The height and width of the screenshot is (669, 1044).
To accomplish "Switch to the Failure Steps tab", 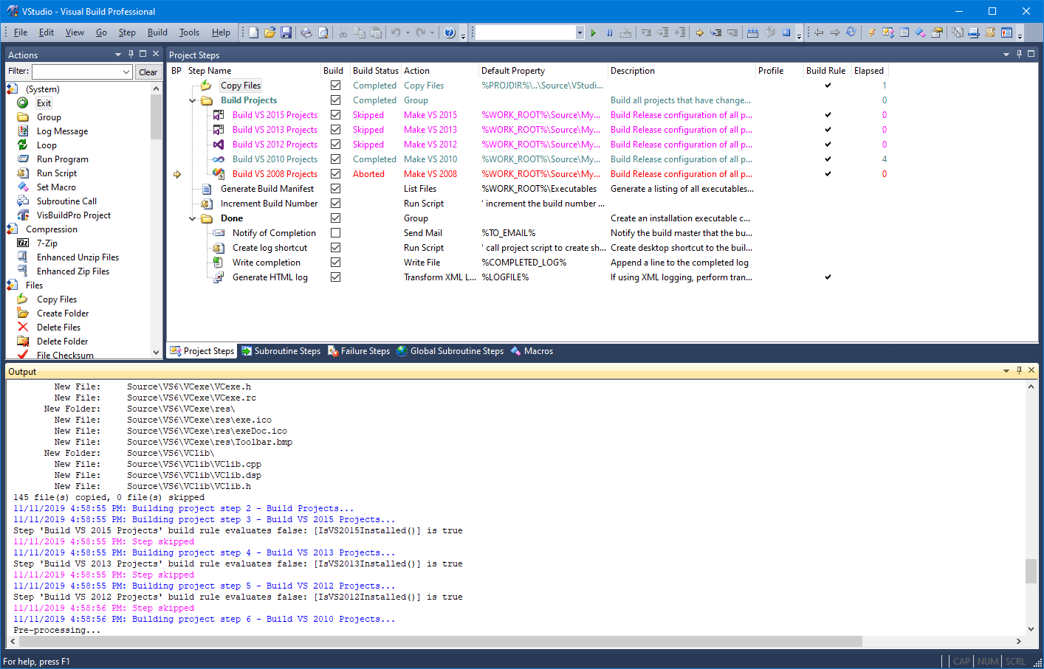I will 359,351.
